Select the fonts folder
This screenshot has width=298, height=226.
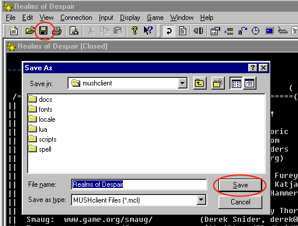[40, 109]
